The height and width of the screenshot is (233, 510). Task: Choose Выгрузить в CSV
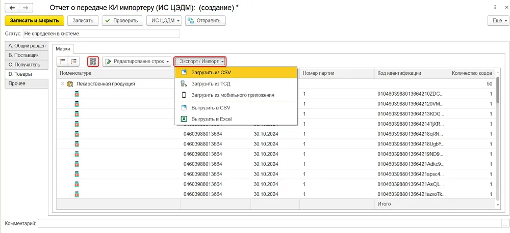coord(236,107)
